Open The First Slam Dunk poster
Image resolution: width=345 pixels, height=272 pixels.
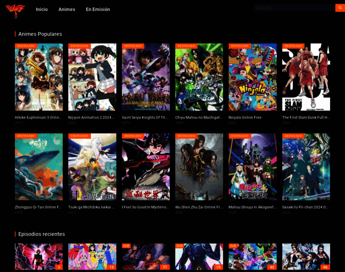coord(306,77)
